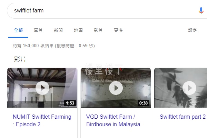Click the 影片 section heading
The image size is (207, 138).
(20, 59)
